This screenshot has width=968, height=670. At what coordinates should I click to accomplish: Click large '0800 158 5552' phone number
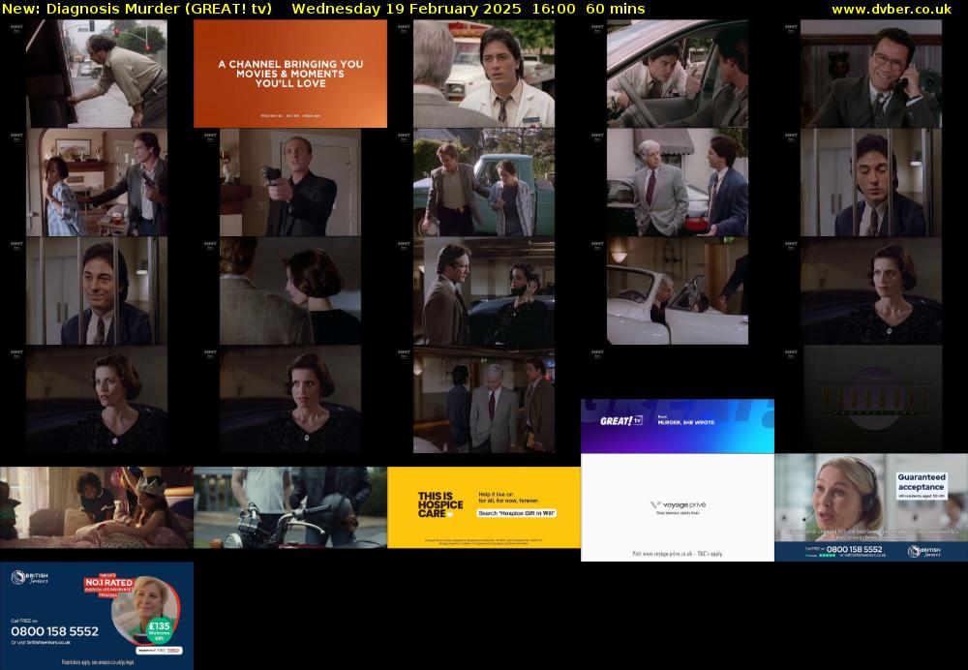(x=54, y=631)
